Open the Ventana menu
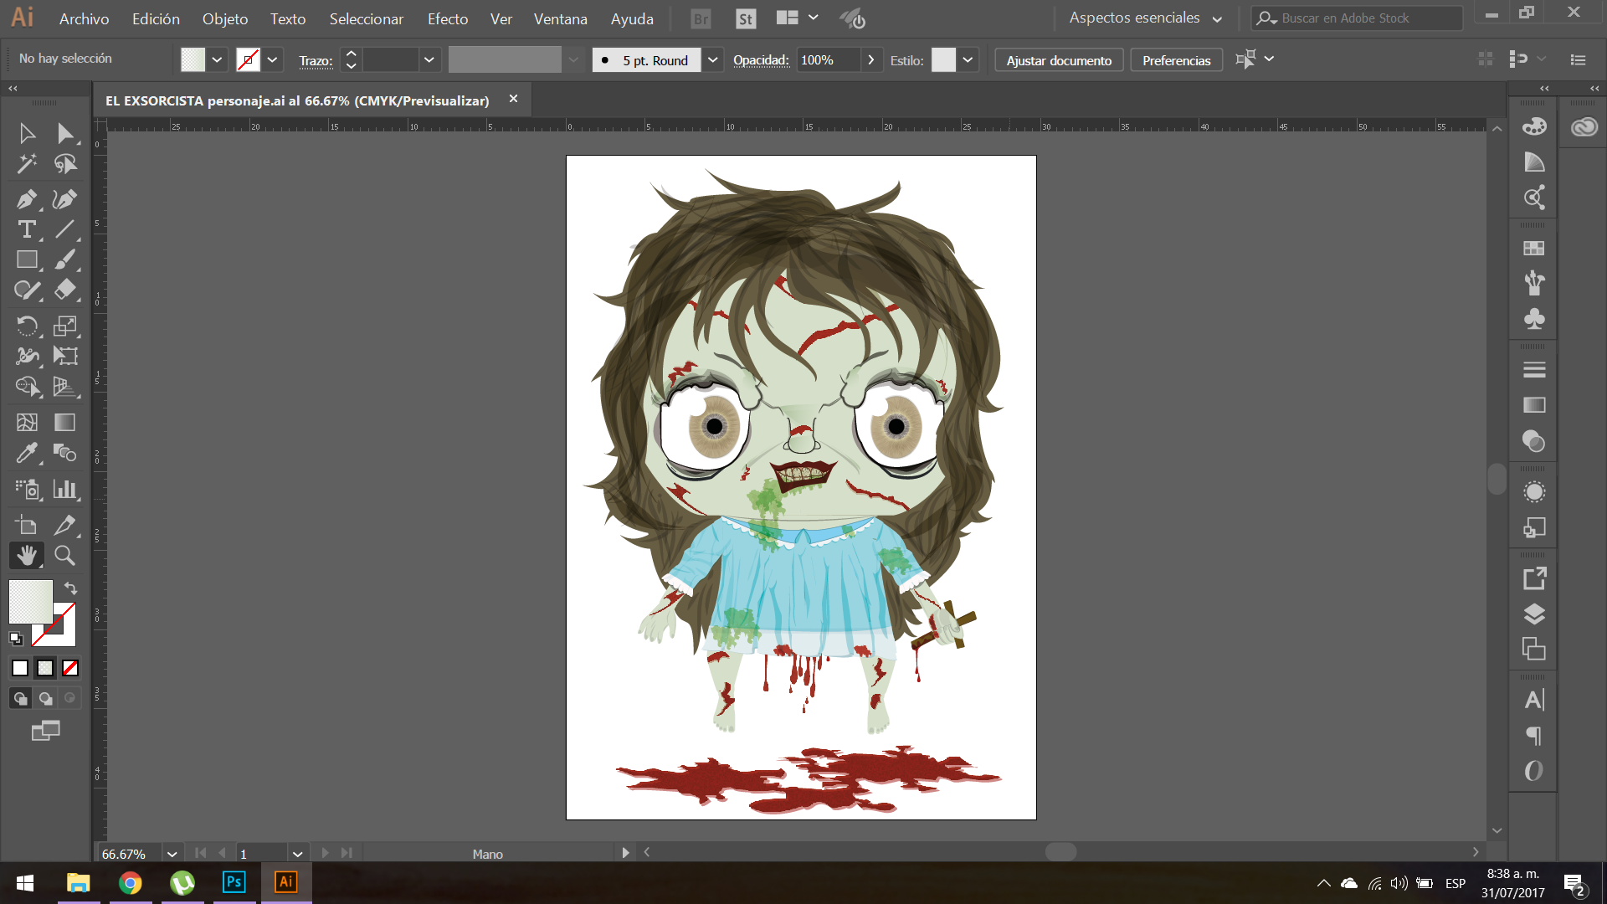Image resolution: width=1607 pixels, height=904 pixels. pyautogui.click(x=560, y=18)
